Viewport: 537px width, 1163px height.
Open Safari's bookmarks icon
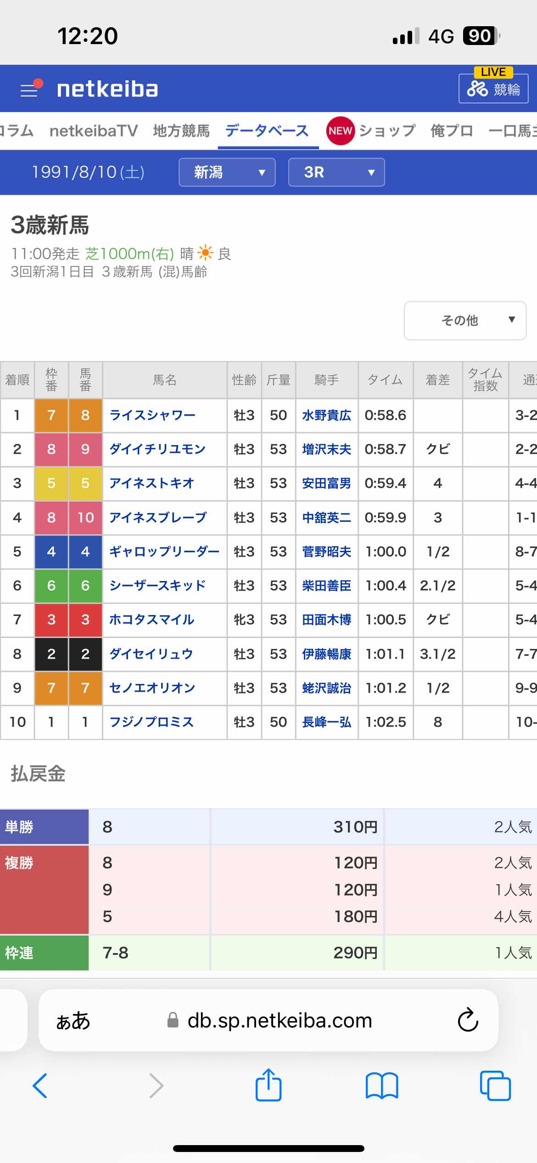click(381, 1086)
